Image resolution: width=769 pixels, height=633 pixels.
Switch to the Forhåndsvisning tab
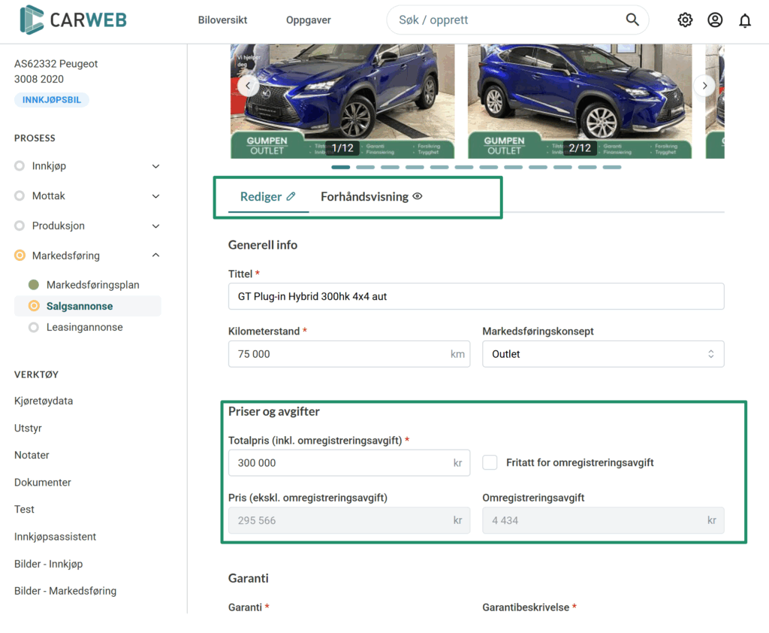point(371,197)
